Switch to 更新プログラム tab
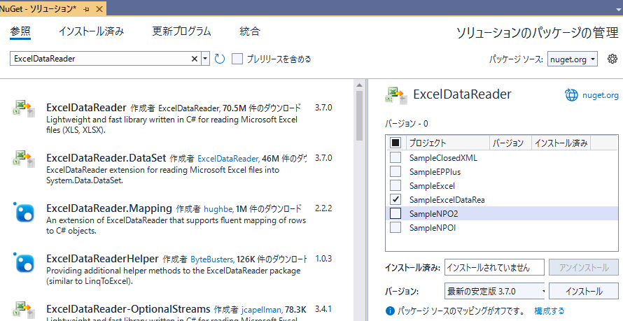 click(x=181, y=31)
